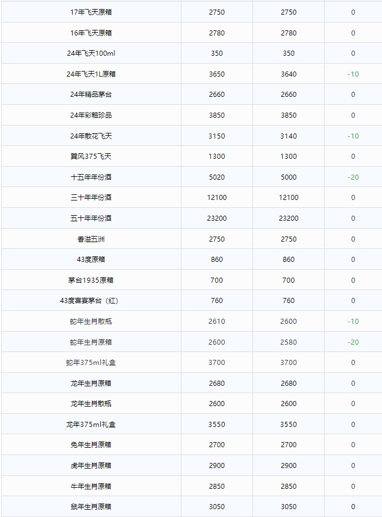The width and height of the screenshot is (382, 517).
Task: Click the 三十年年份酒 product name
Action: pyautogui.click(x=91, y=198)
